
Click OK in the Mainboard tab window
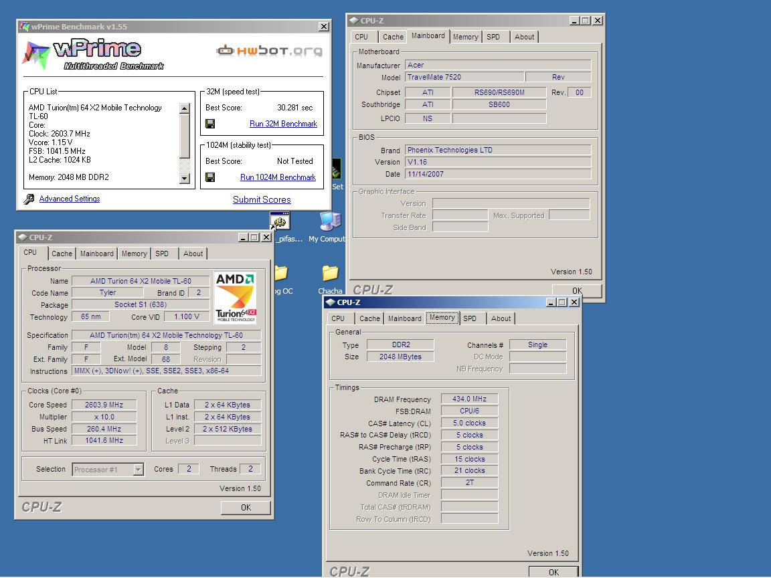(x=577, y=290)
